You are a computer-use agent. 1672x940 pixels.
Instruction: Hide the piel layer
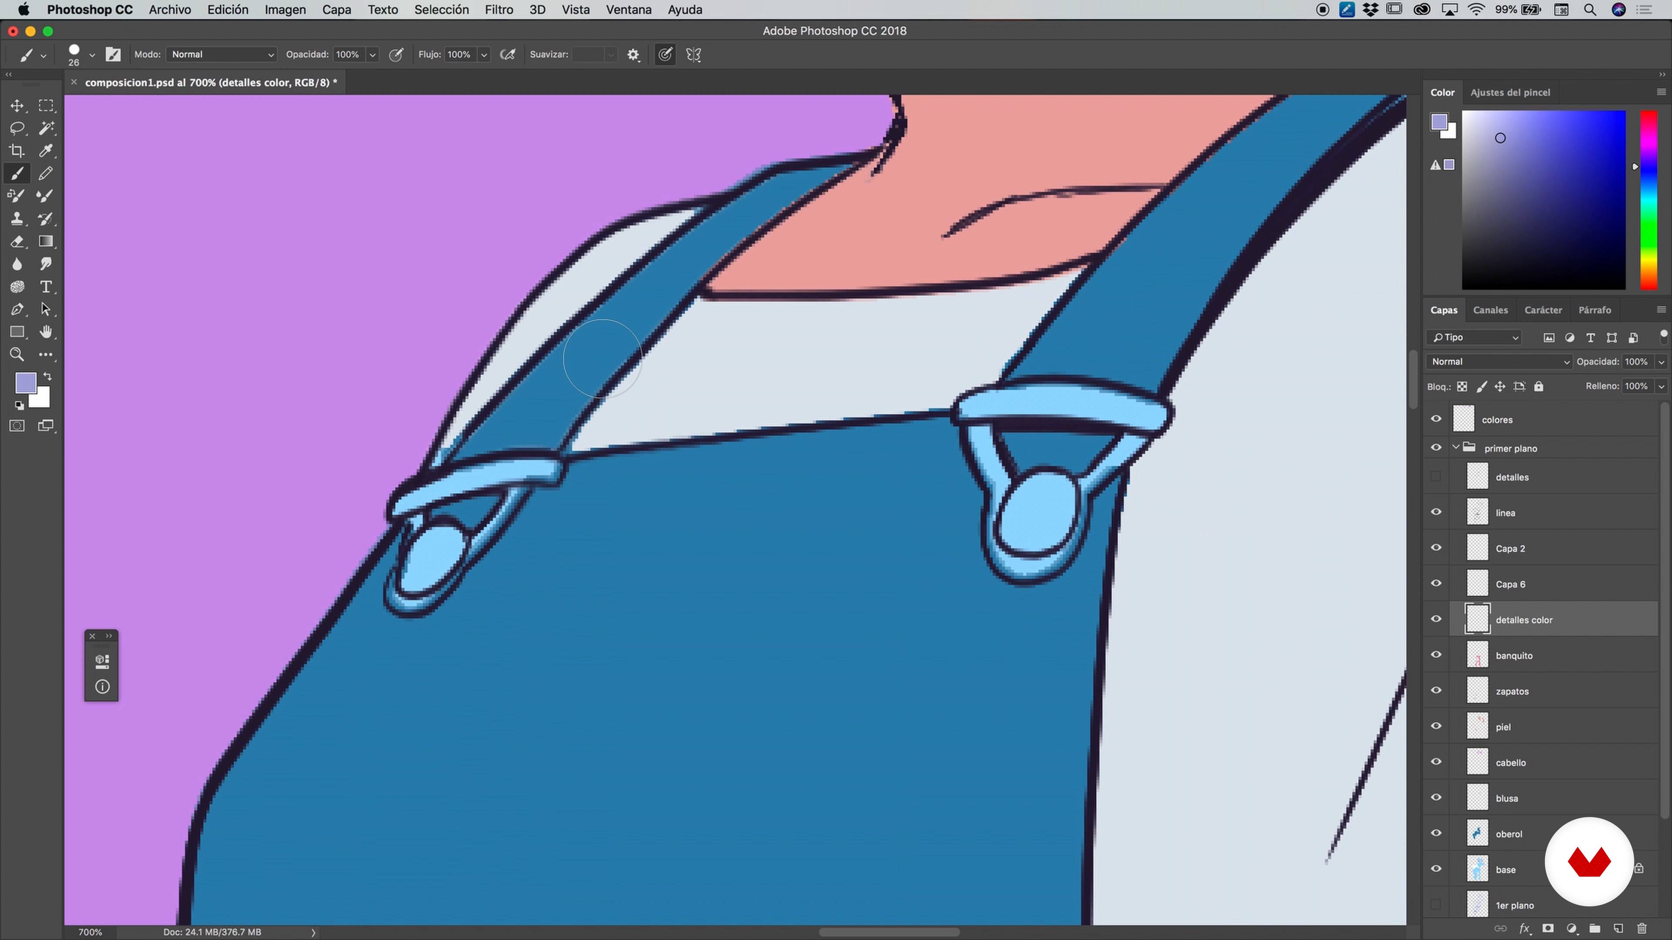[x=1436, y=727]
